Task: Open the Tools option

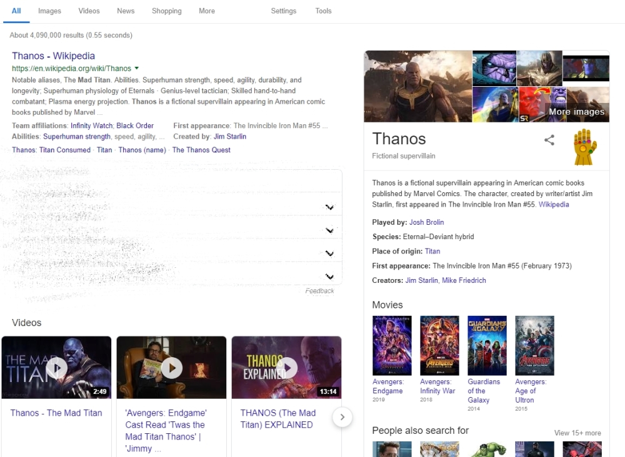Action: tap(323, 11)
